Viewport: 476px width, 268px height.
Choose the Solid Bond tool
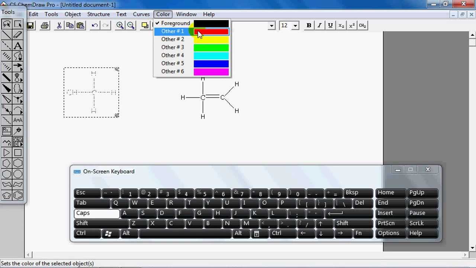[x=7, y=35]
